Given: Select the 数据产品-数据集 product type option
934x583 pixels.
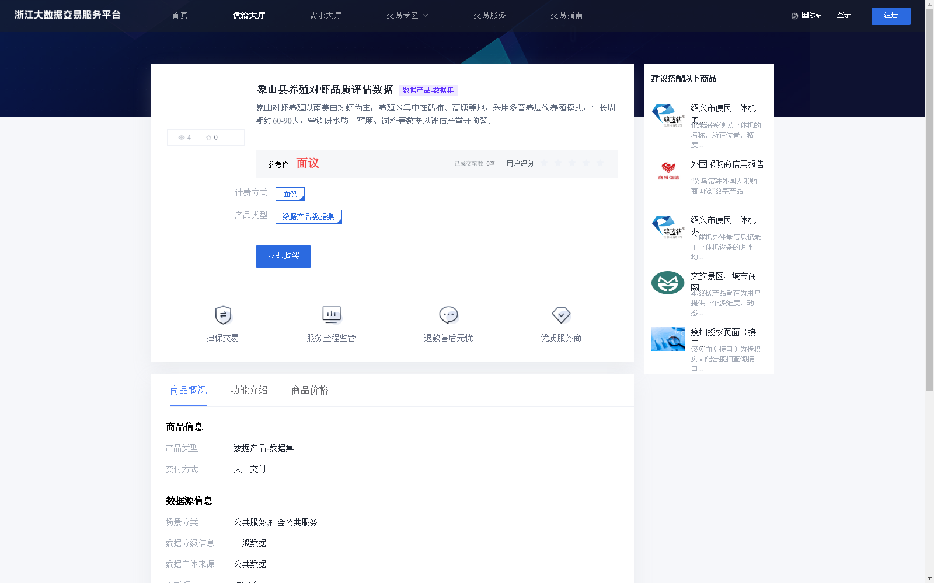Looking at the screenshot, I should tap(309, 217).
